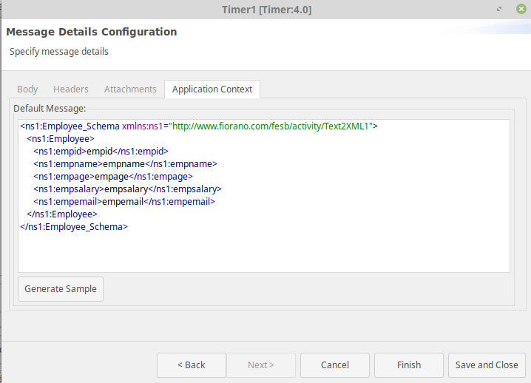
Task: Click Finish to complete configuration
Action: click(409, 365)
